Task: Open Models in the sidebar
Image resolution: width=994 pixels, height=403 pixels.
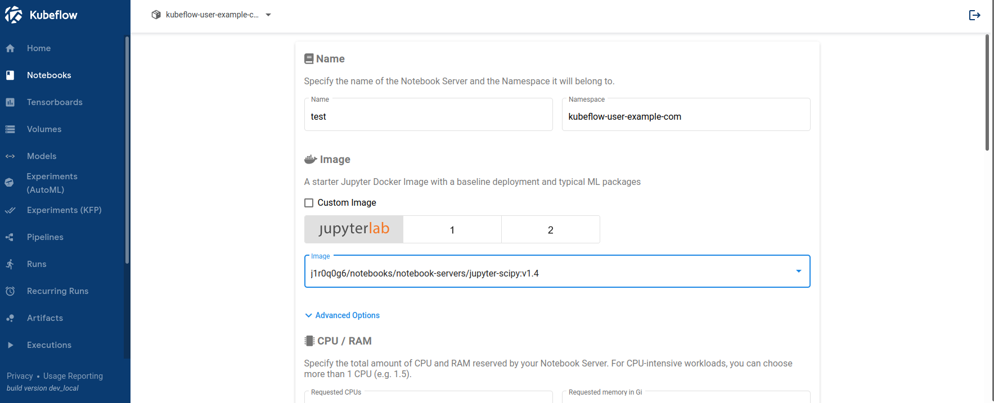Action: point(42,156)
